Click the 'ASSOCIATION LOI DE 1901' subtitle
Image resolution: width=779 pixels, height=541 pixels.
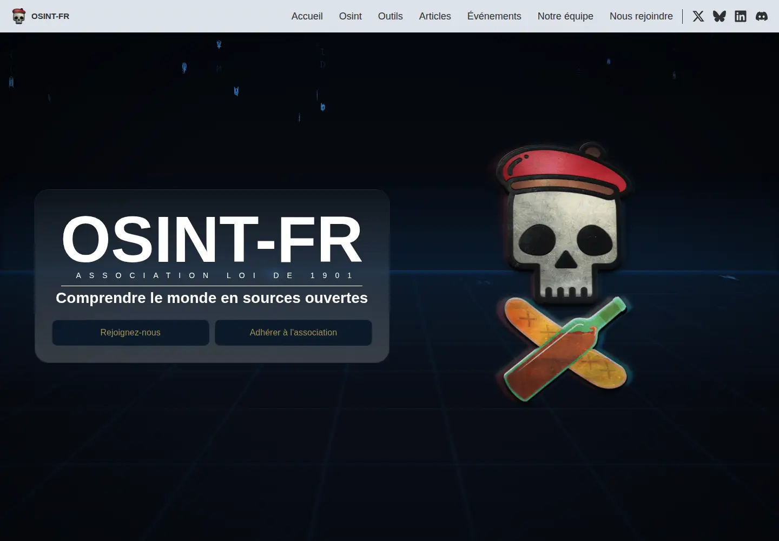[214, 275]
